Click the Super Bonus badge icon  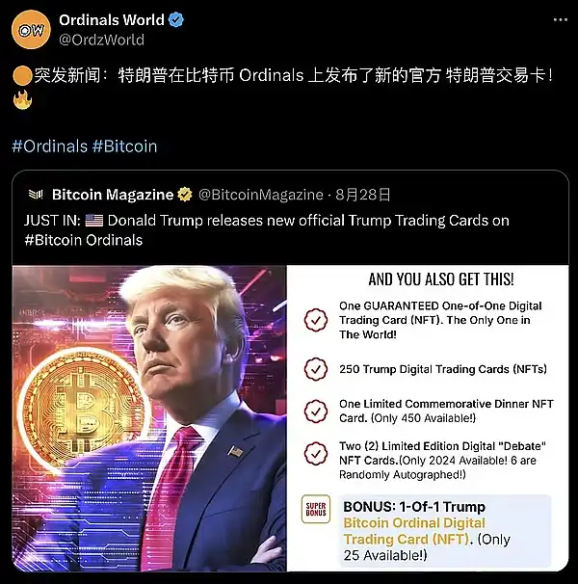click(x=316, y=509)
